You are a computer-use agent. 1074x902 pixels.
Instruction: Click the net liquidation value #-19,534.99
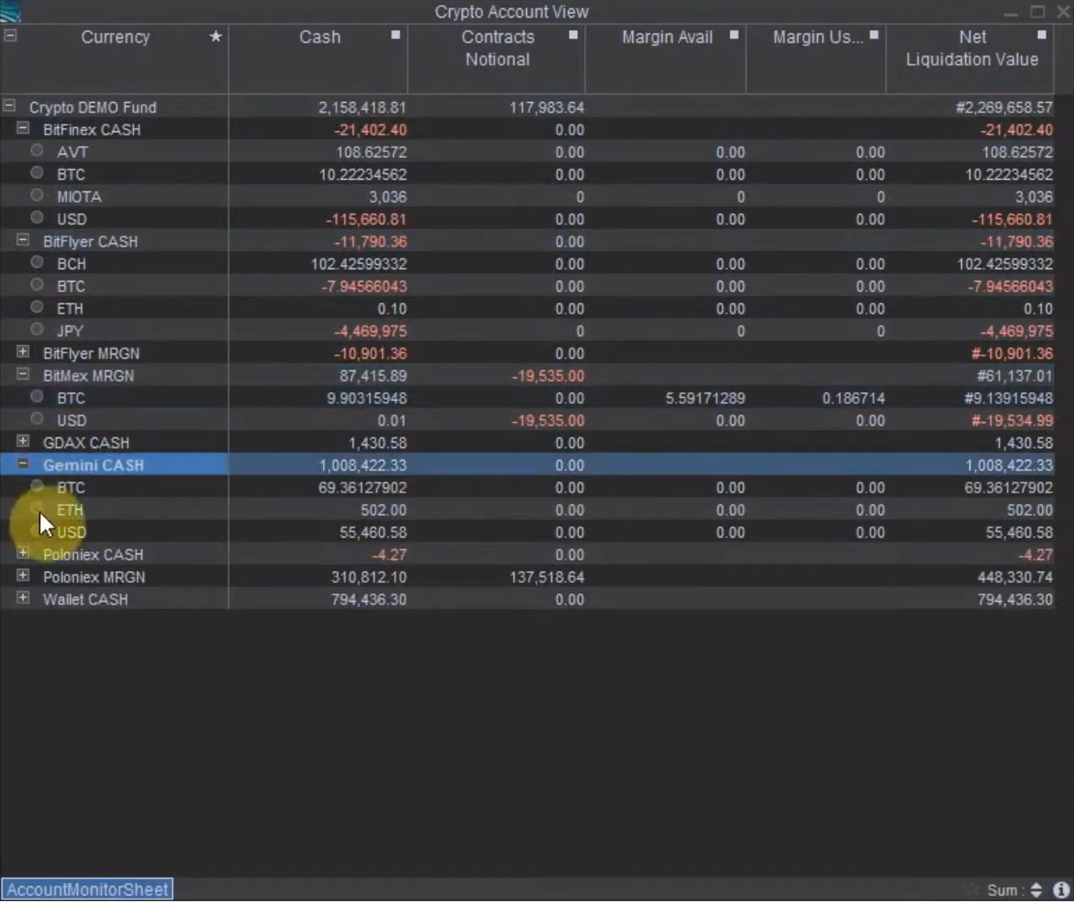coord(1012,420)
